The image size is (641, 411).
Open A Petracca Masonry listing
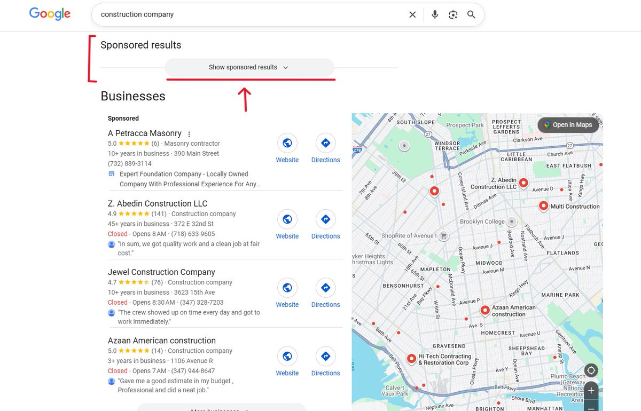click(x=145, y=133)
